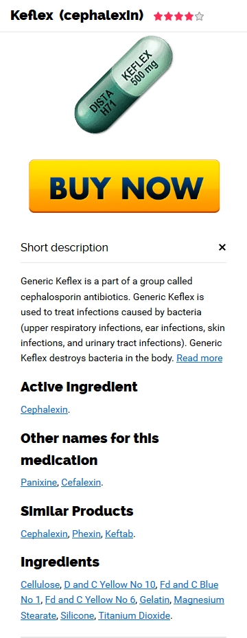Click the Cephalexin active ingredient link
The image size is (247, 638).
(x=45, y=409)
